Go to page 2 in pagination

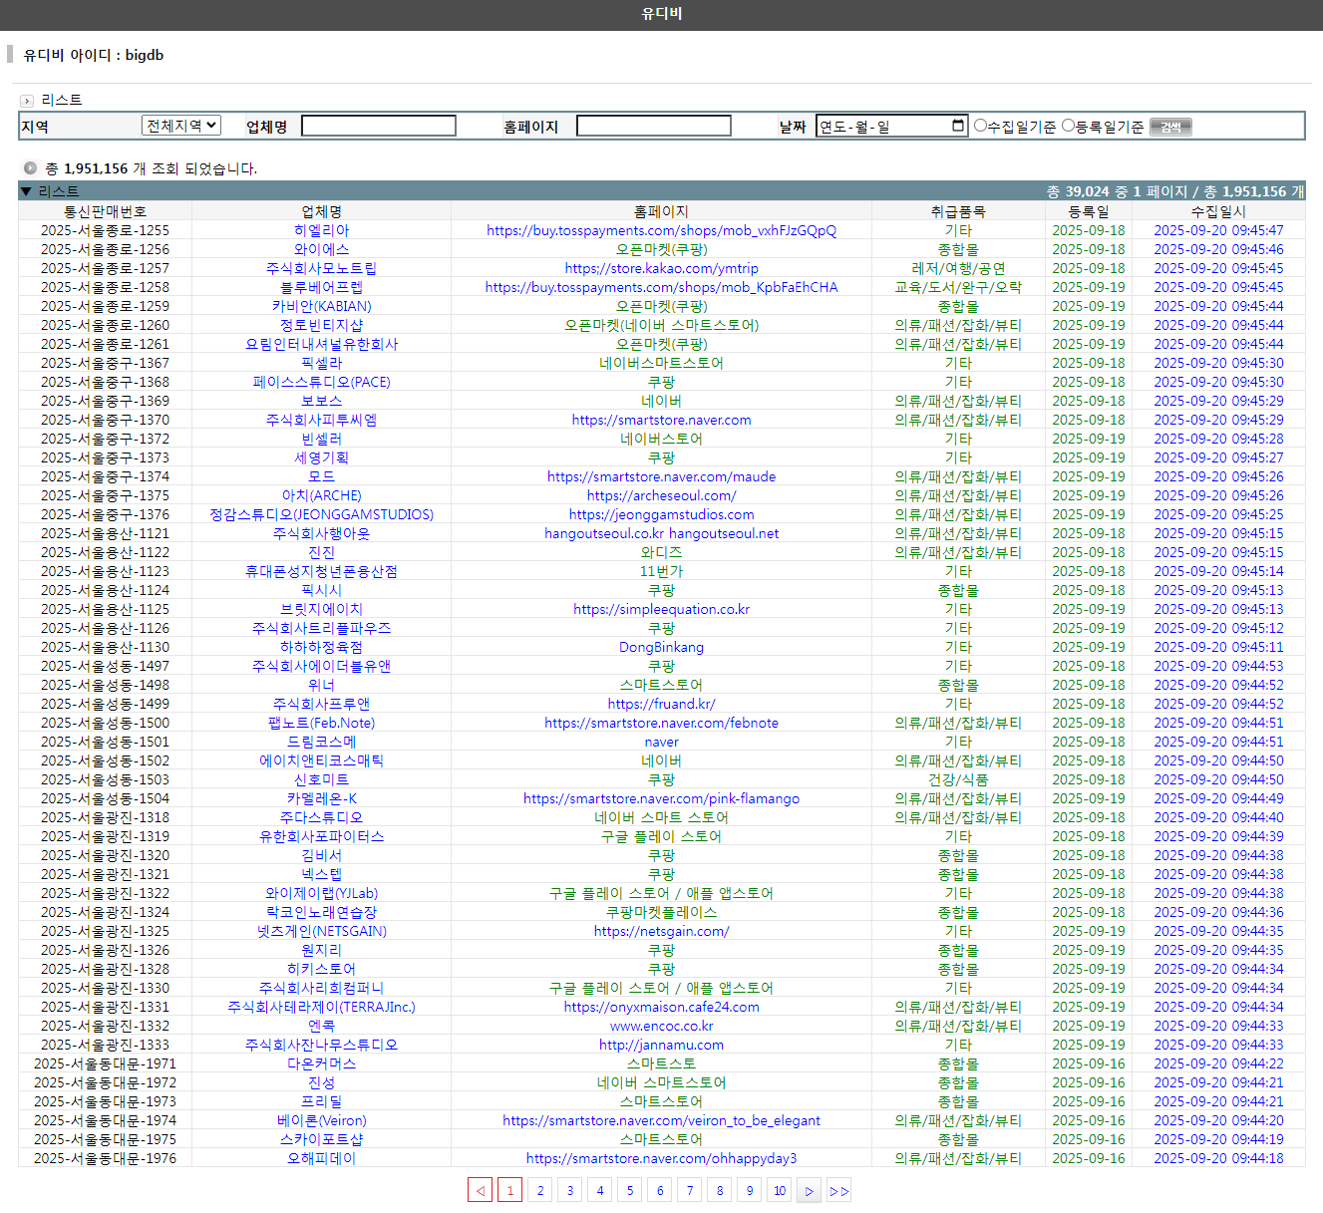pos(540,1190)
